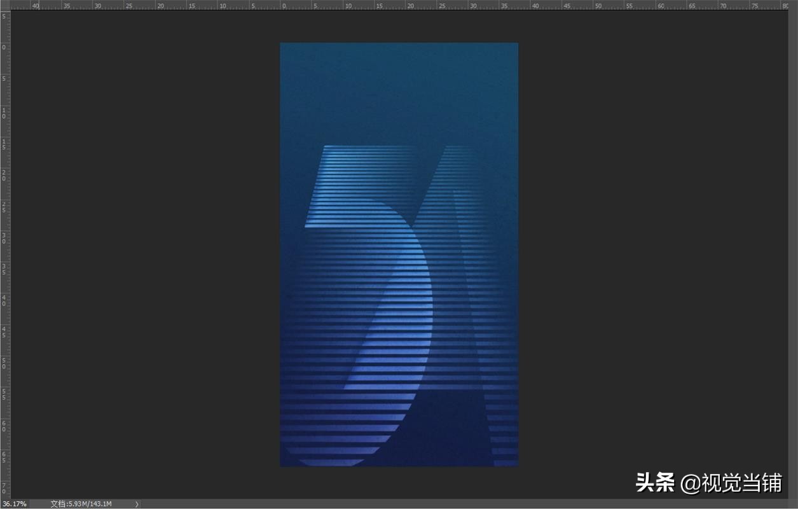Click the bottom-left corner of the poster
The height and width of the screenshot is (509, 798).
pyautogui.click(x=281, y=465)
